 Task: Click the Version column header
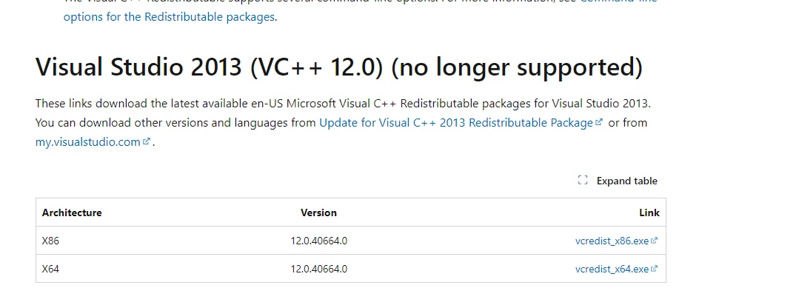point(318,212)
